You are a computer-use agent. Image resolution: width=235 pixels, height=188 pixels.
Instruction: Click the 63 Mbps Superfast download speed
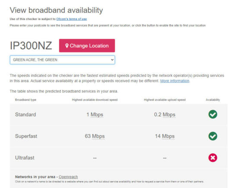[95, 136]
